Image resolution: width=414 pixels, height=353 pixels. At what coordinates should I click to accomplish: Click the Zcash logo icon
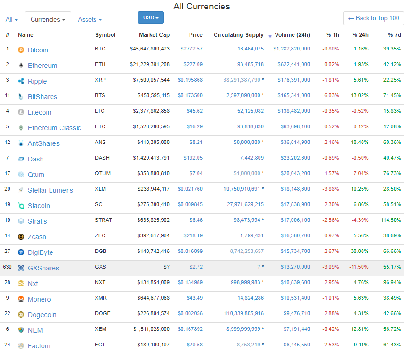pyautogui.click(x=21, y=236)
